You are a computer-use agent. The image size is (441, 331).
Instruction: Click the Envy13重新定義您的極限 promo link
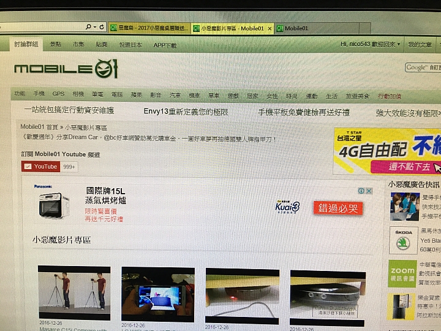pyautogui.click(x=186, y=112)
